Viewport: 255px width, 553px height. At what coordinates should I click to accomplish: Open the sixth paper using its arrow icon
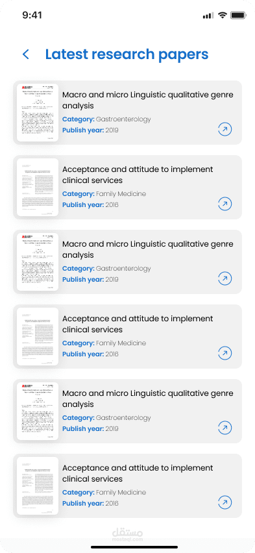tap(225, 502)
